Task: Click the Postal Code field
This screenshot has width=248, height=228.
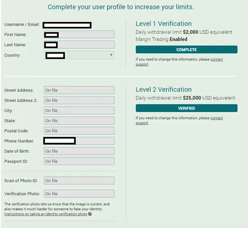Action: click(79, 131)
